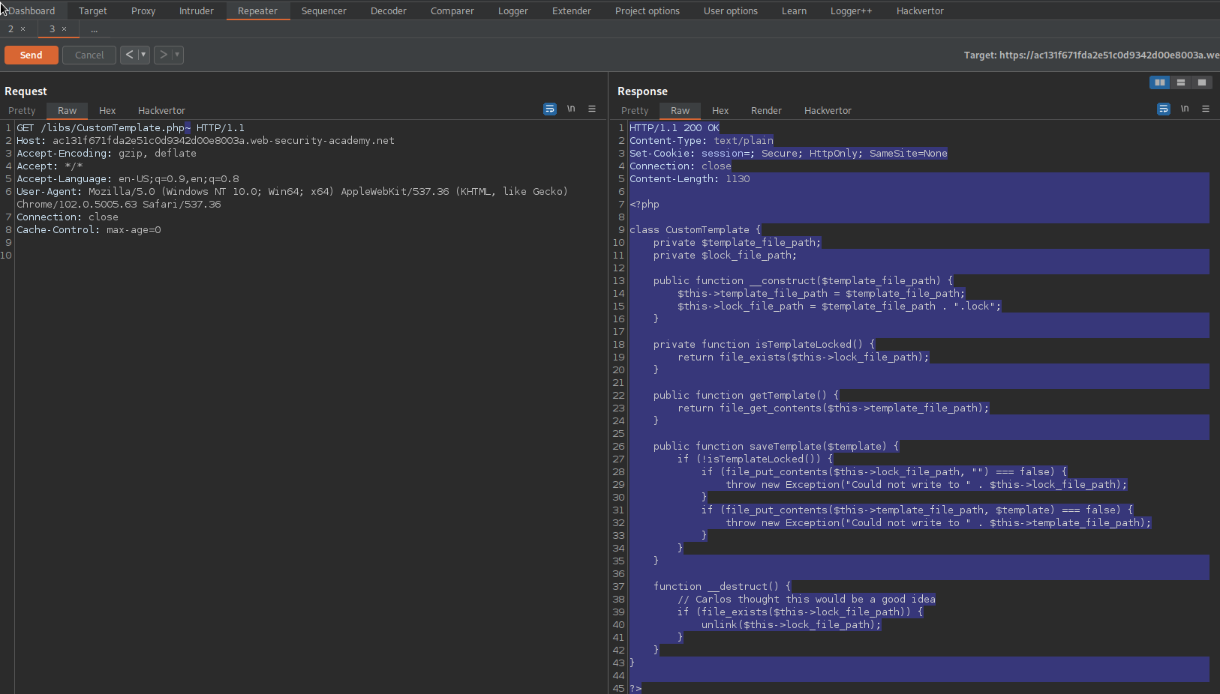This screenshot has height=694, width=1220.
Task: Go back to previous request in history
Action: coord(129,55)
